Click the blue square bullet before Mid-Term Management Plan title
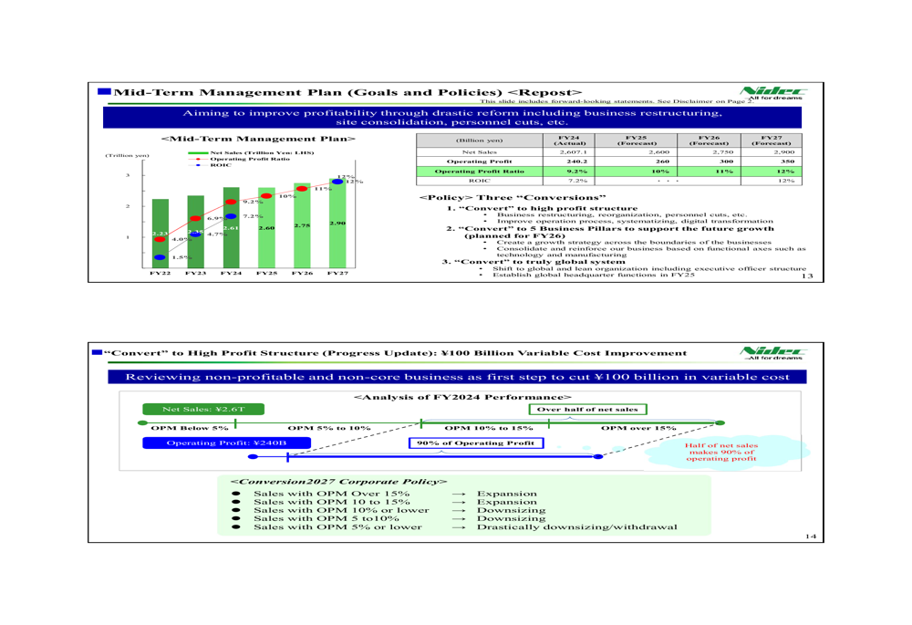Image resolution: width=912 pixels, height=625 pixels. click(103, 91)
